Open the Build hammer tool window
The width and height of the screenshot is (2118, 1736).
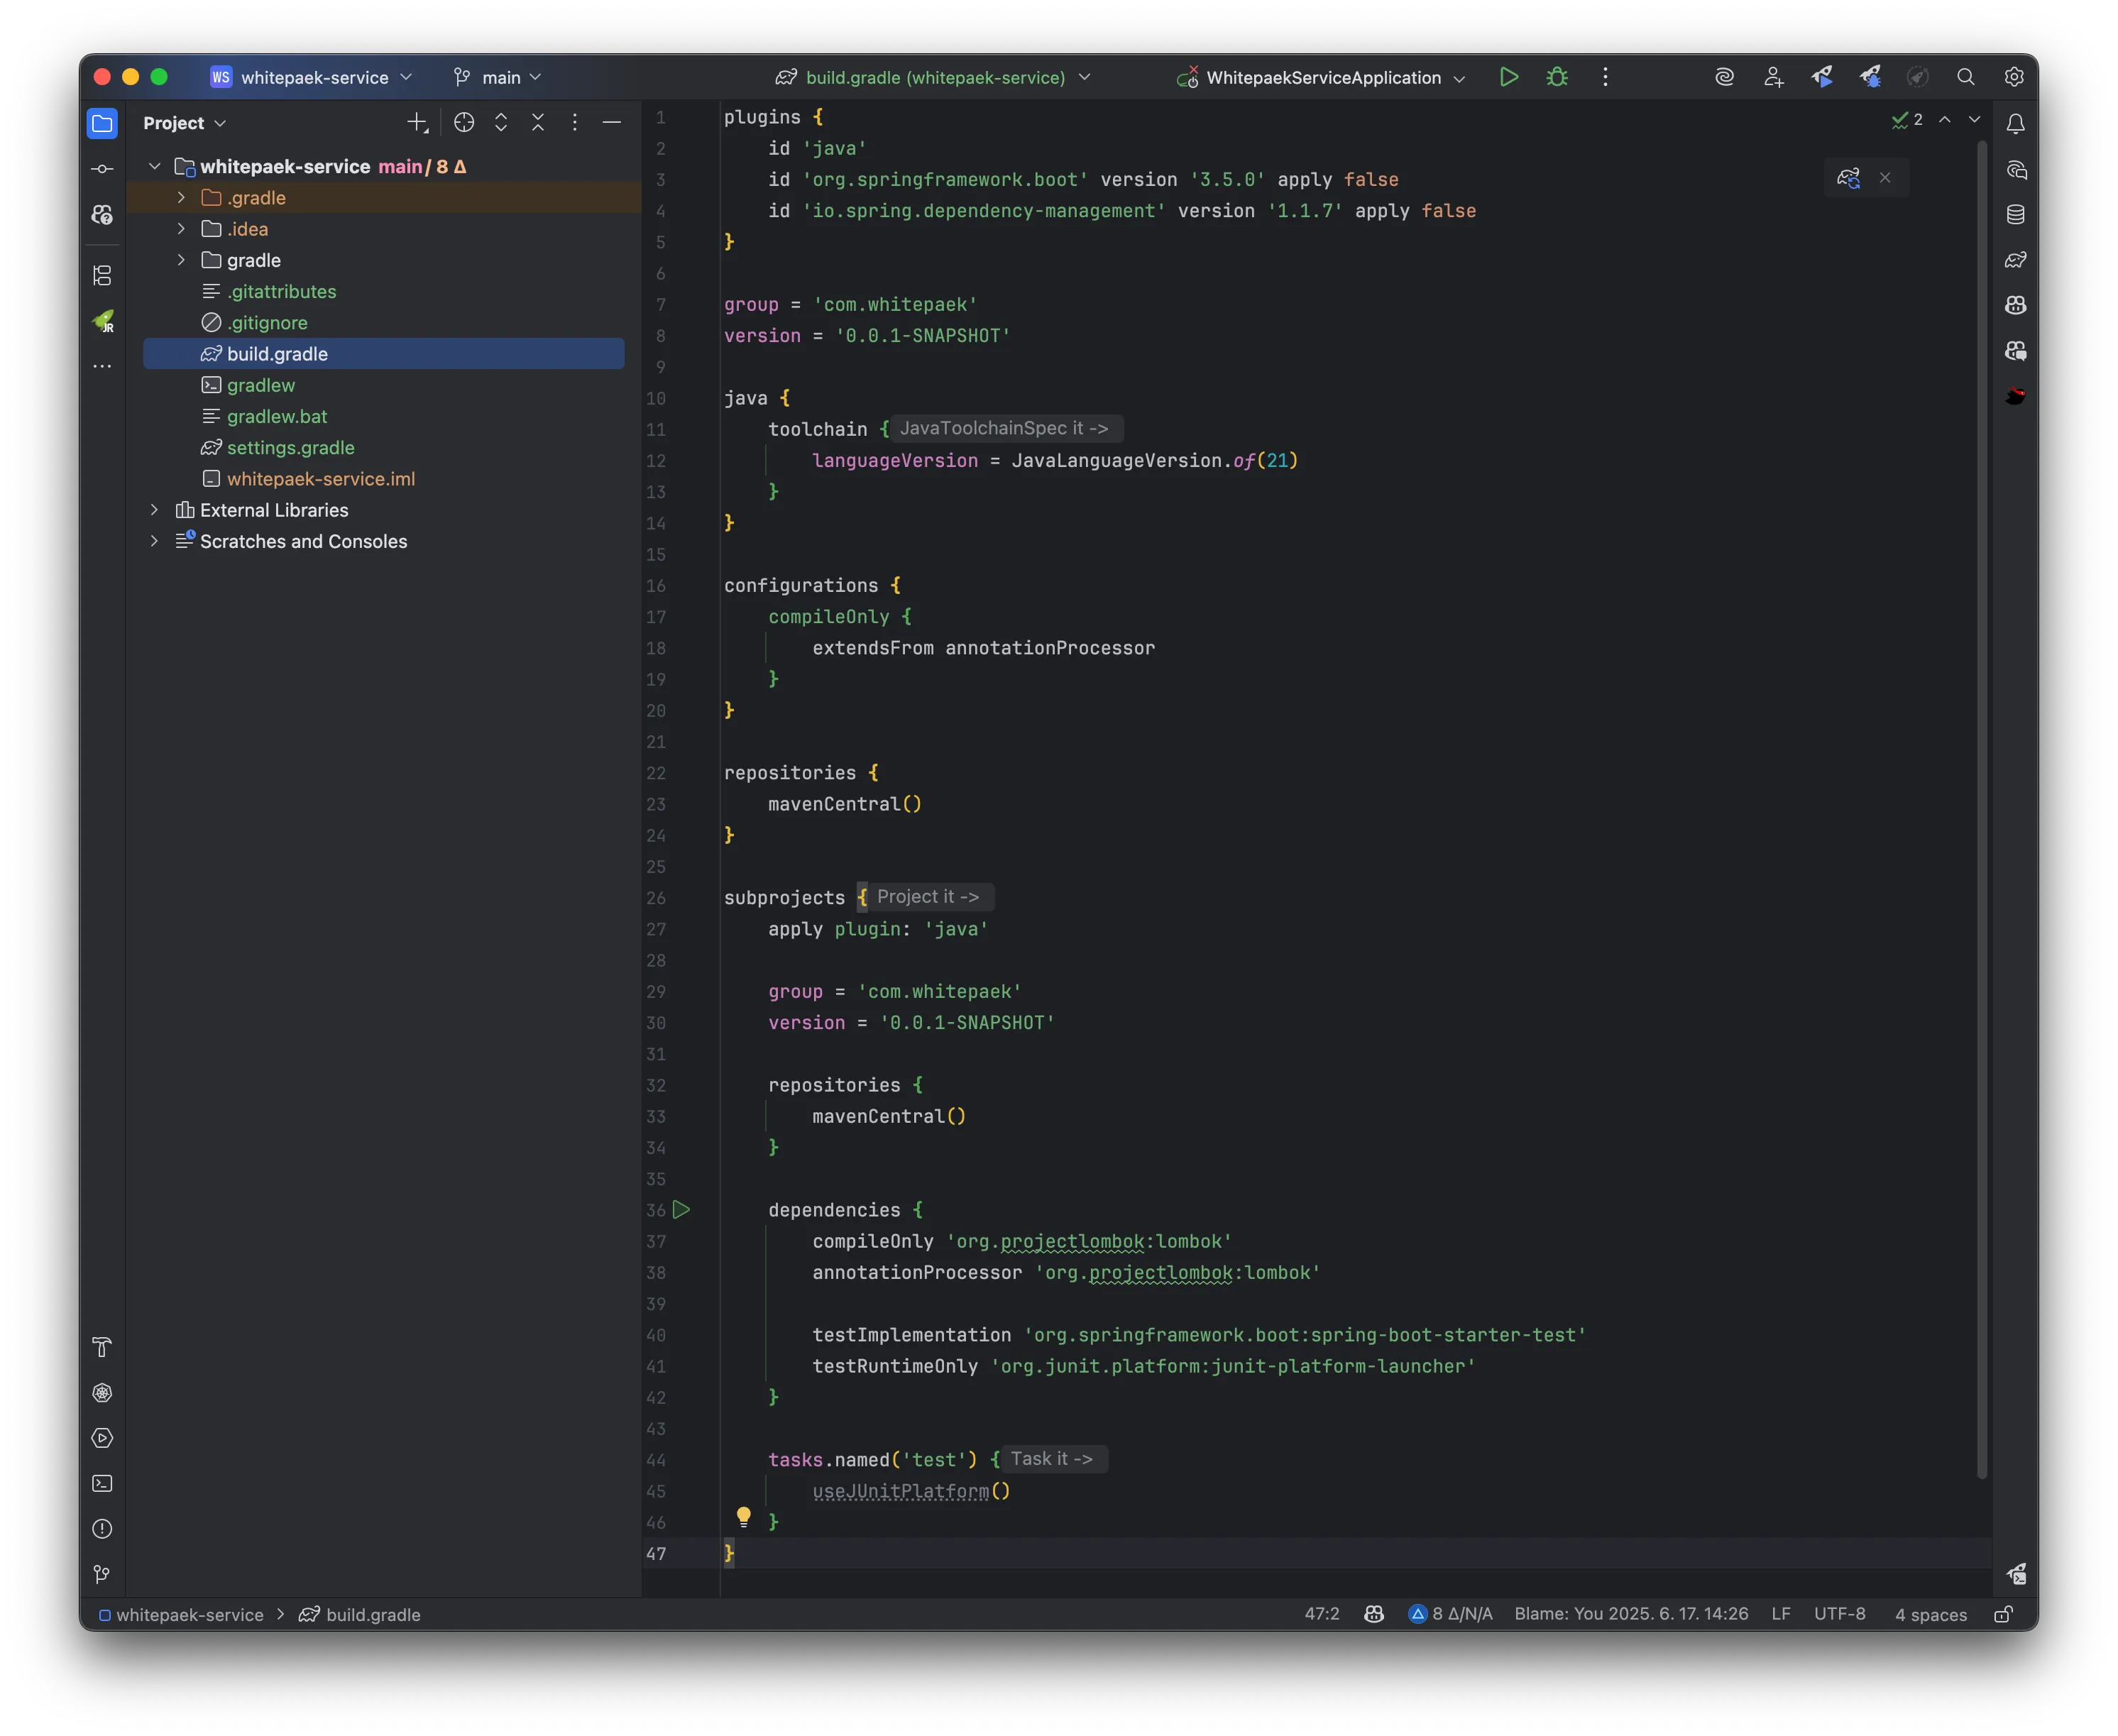point(102,1347)
